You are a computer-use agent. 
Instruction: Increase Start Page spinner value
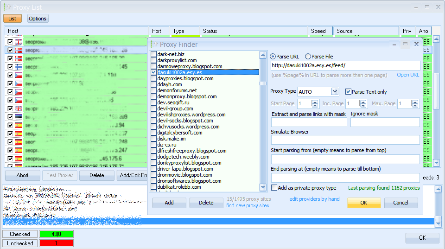[315, 102]
